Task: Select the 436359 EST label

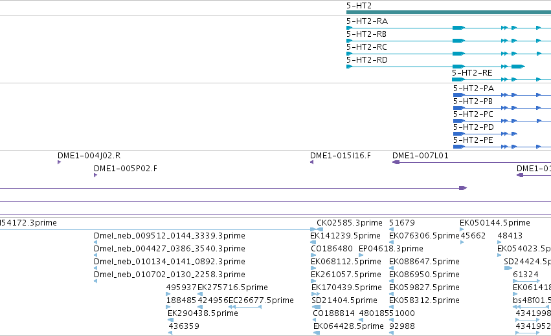Action: pyautogui.click(x=184, y=327)
